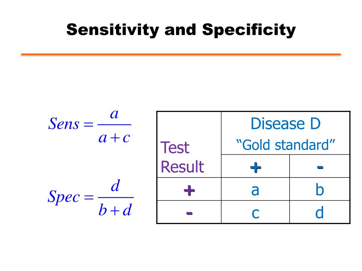Click the Disease D header cell
The width and height of the screenshot is (362, 271).
click(x=286, y=133)
